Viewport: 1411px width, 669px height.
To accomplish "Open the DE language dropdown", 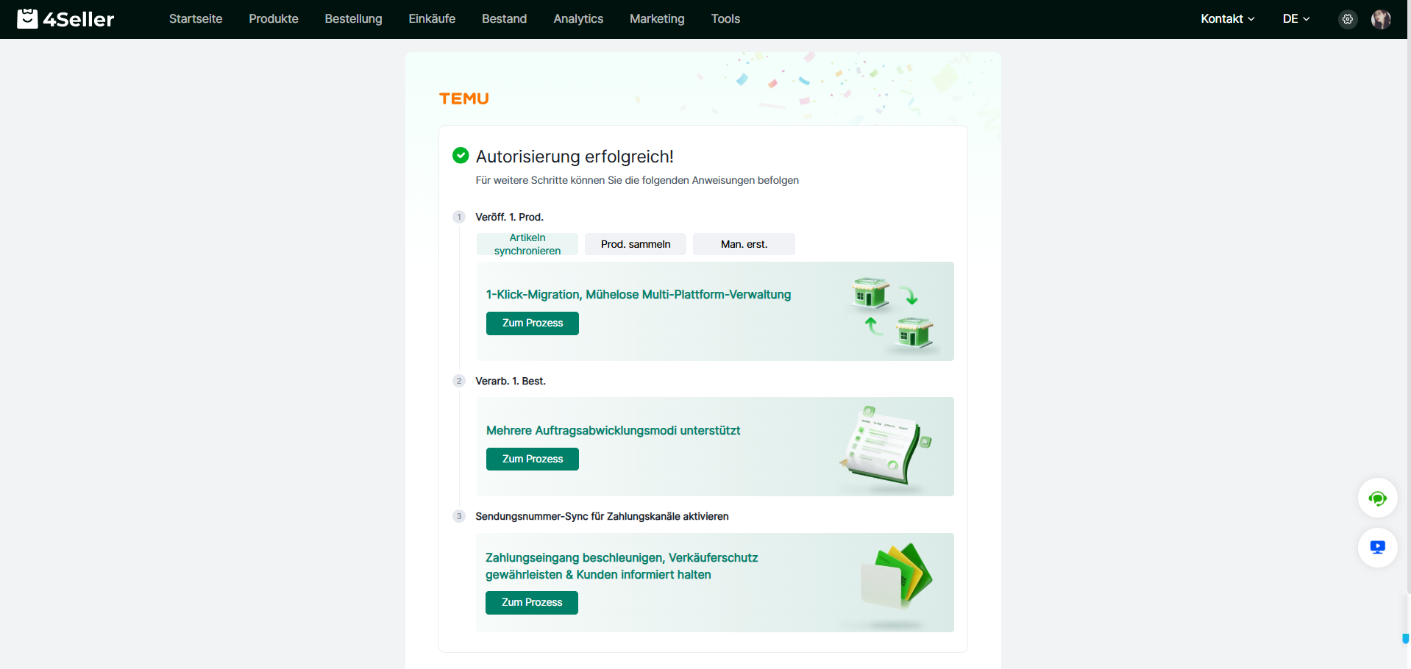I will [1296, 19].
